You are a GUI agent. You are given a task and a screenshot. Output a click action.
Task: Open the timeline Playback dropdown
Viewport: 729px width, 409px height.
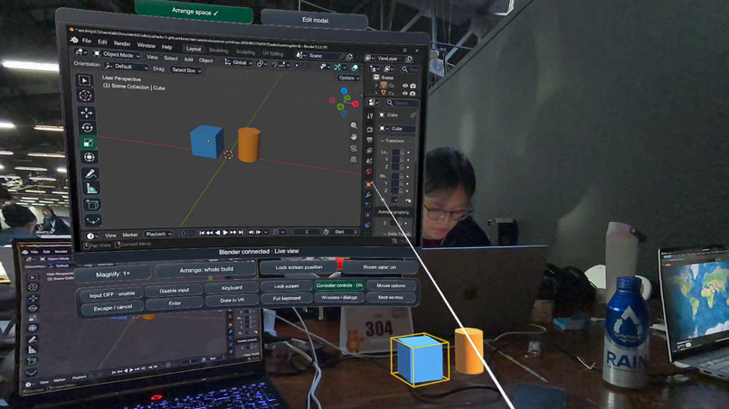(x=158, y=234)
